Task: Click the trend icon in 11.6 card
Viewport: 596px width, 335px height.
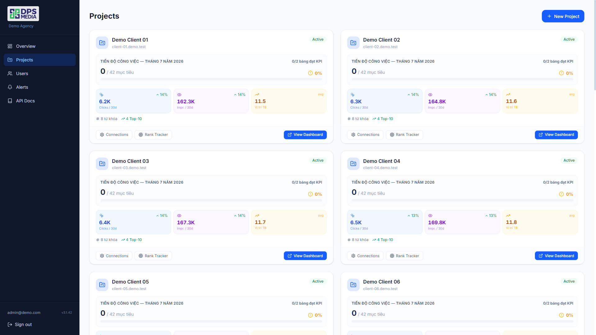Action: tap(508, 95)
